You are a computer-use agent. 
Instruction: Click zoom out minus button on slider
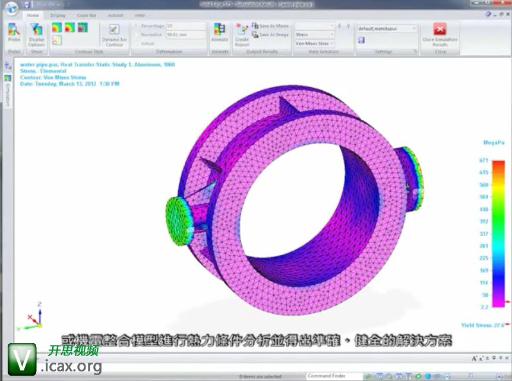click(447, 376)
